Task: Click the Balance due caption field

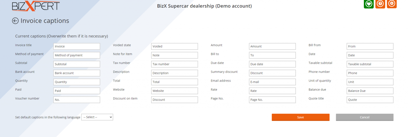Action: tap(370, 91)
